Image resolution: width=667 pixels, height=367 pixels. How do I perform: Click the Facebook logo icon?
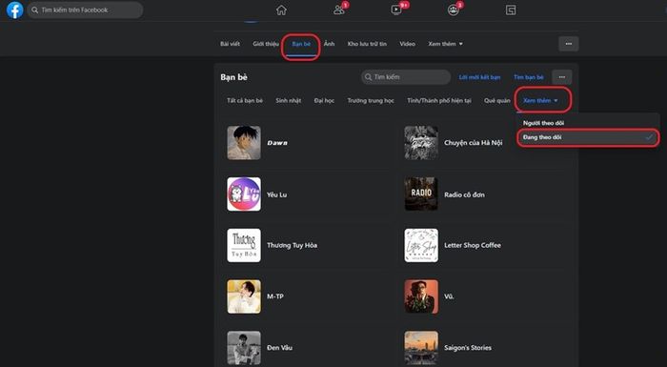pos(15,10)
